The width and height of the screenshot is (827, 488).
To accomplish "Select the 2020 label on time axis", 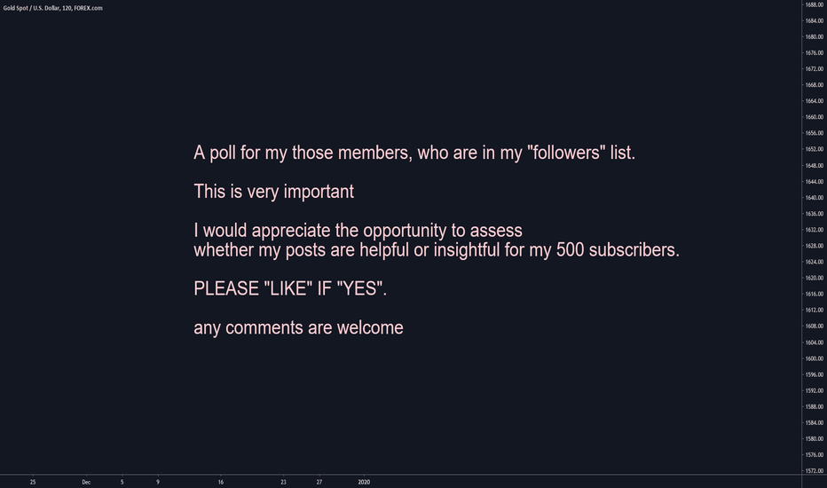I will click(364, 482).
